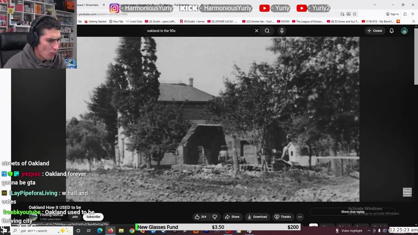Launch Google Chrome from taskbar
The width and height of the screenshot is (418, 235).
pos(132,231)
